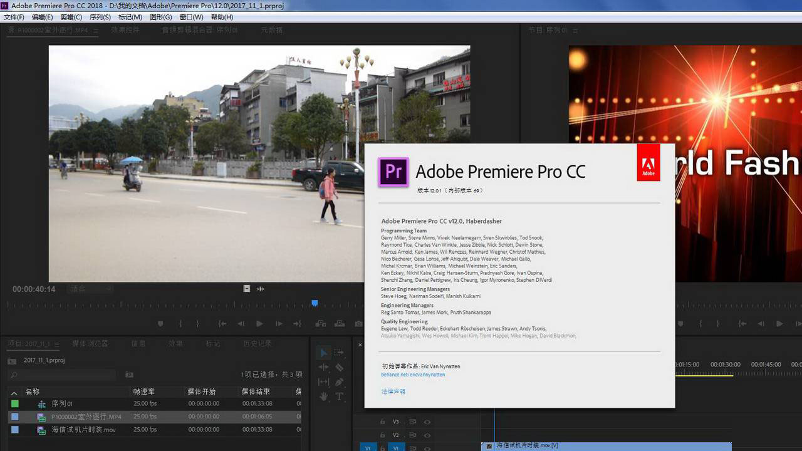Select the Hand tool
The height and width of the screenshot is (451, 802).
[323, 397]
